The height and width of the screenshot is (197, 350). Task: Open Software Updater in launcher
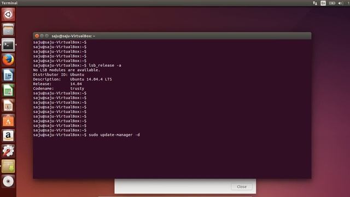8,166
